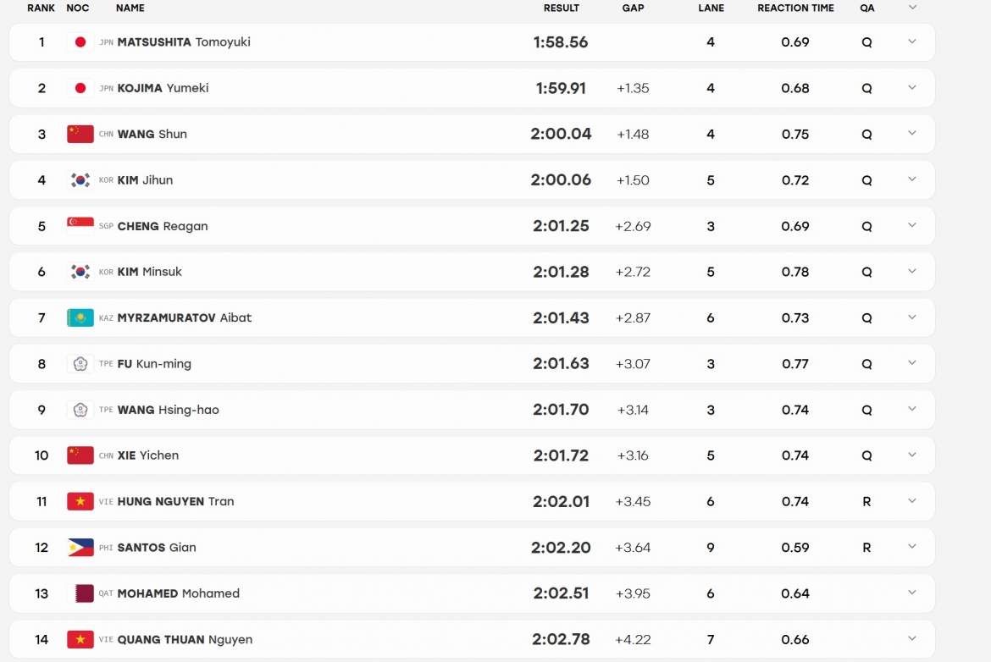
Task: Toggle the header row expand-all chevron
Action: click(x=912, y=8)
